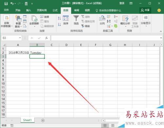Select cell with 2016年2月23日
The height and width of the screenshot is (128, 164).
coord(18,53)
